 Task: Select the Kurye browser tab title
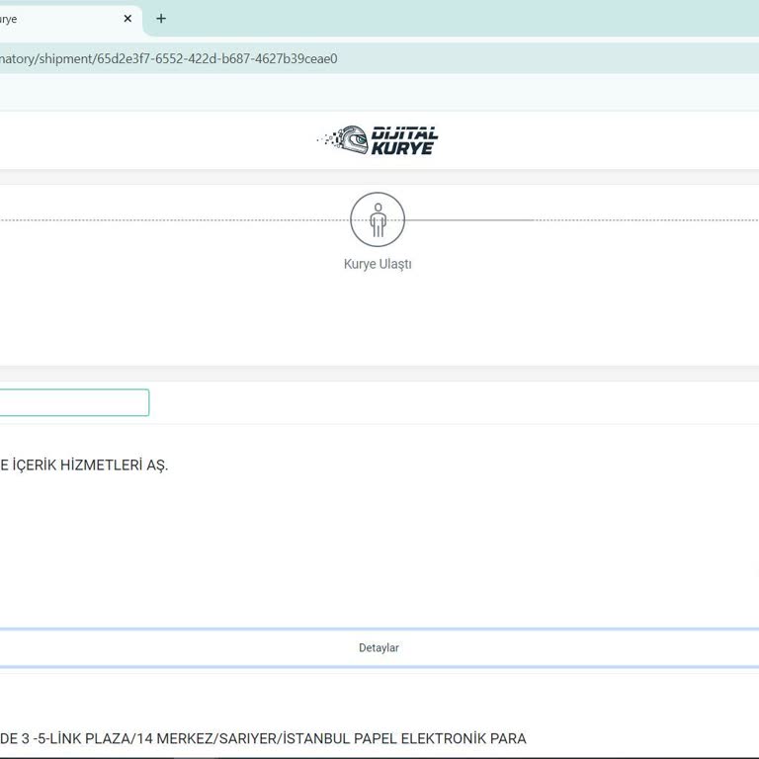8,20
